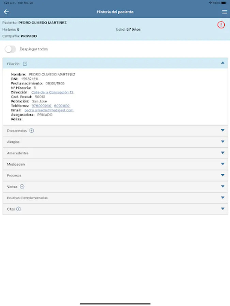Tap the iOS home indicator bar
230x306 pixels.
[x=115, y=304]
